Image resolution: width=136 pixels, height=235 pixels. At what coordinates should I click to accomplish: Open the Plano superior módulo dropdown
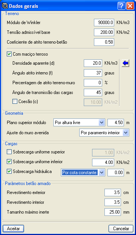[x=79, y=123]
